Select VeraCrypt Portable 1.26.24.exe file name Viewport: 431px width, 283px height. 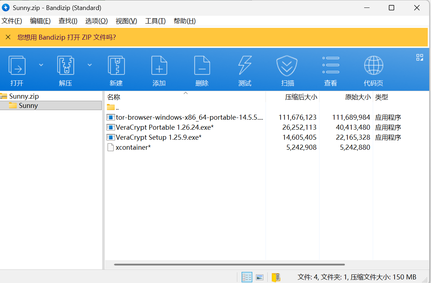coord(165,127)
